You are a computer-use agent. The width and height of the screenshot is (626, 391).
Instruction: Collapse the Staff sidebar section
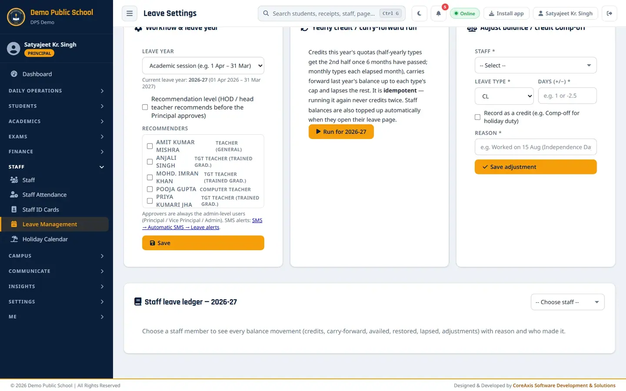point(57,167)
